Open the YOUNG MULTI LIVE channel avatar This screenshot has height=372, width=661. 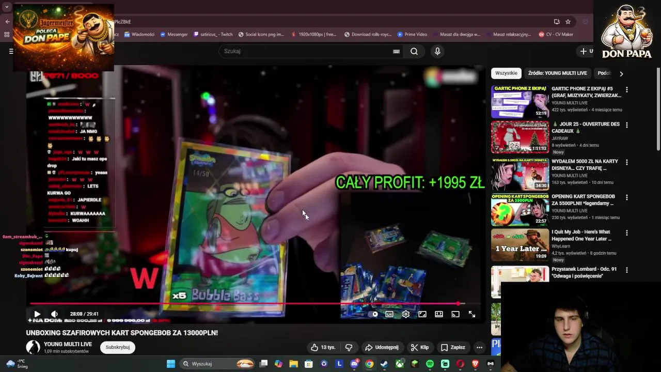point(33,347)
